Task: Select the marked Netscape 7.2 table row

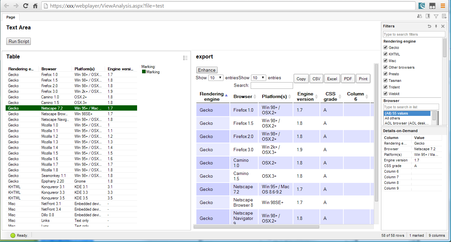Action: (x=71, y=108)
